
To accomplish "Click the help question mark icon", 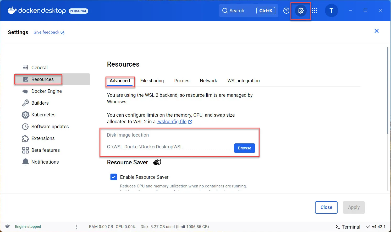I will click(x=286, y=10).
